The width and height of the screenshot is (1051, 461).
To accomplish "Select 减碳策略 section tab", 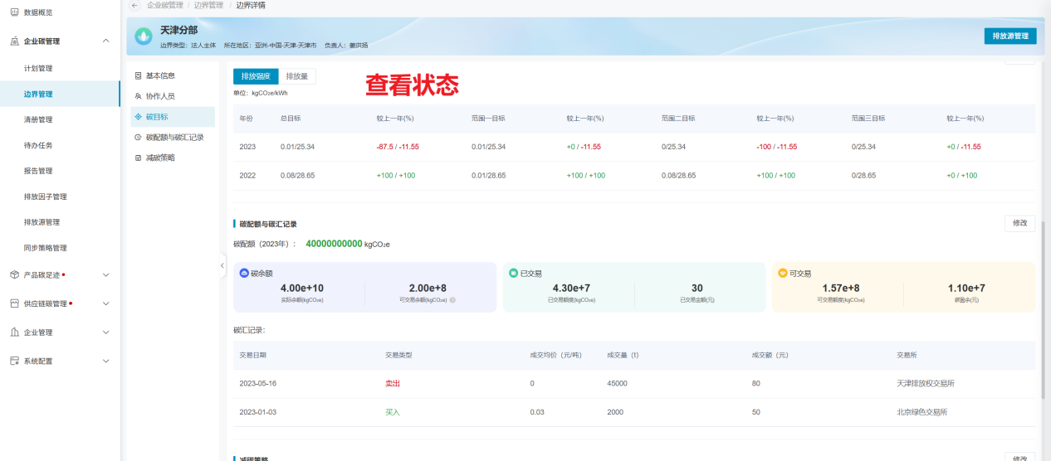I will (160, 158).
